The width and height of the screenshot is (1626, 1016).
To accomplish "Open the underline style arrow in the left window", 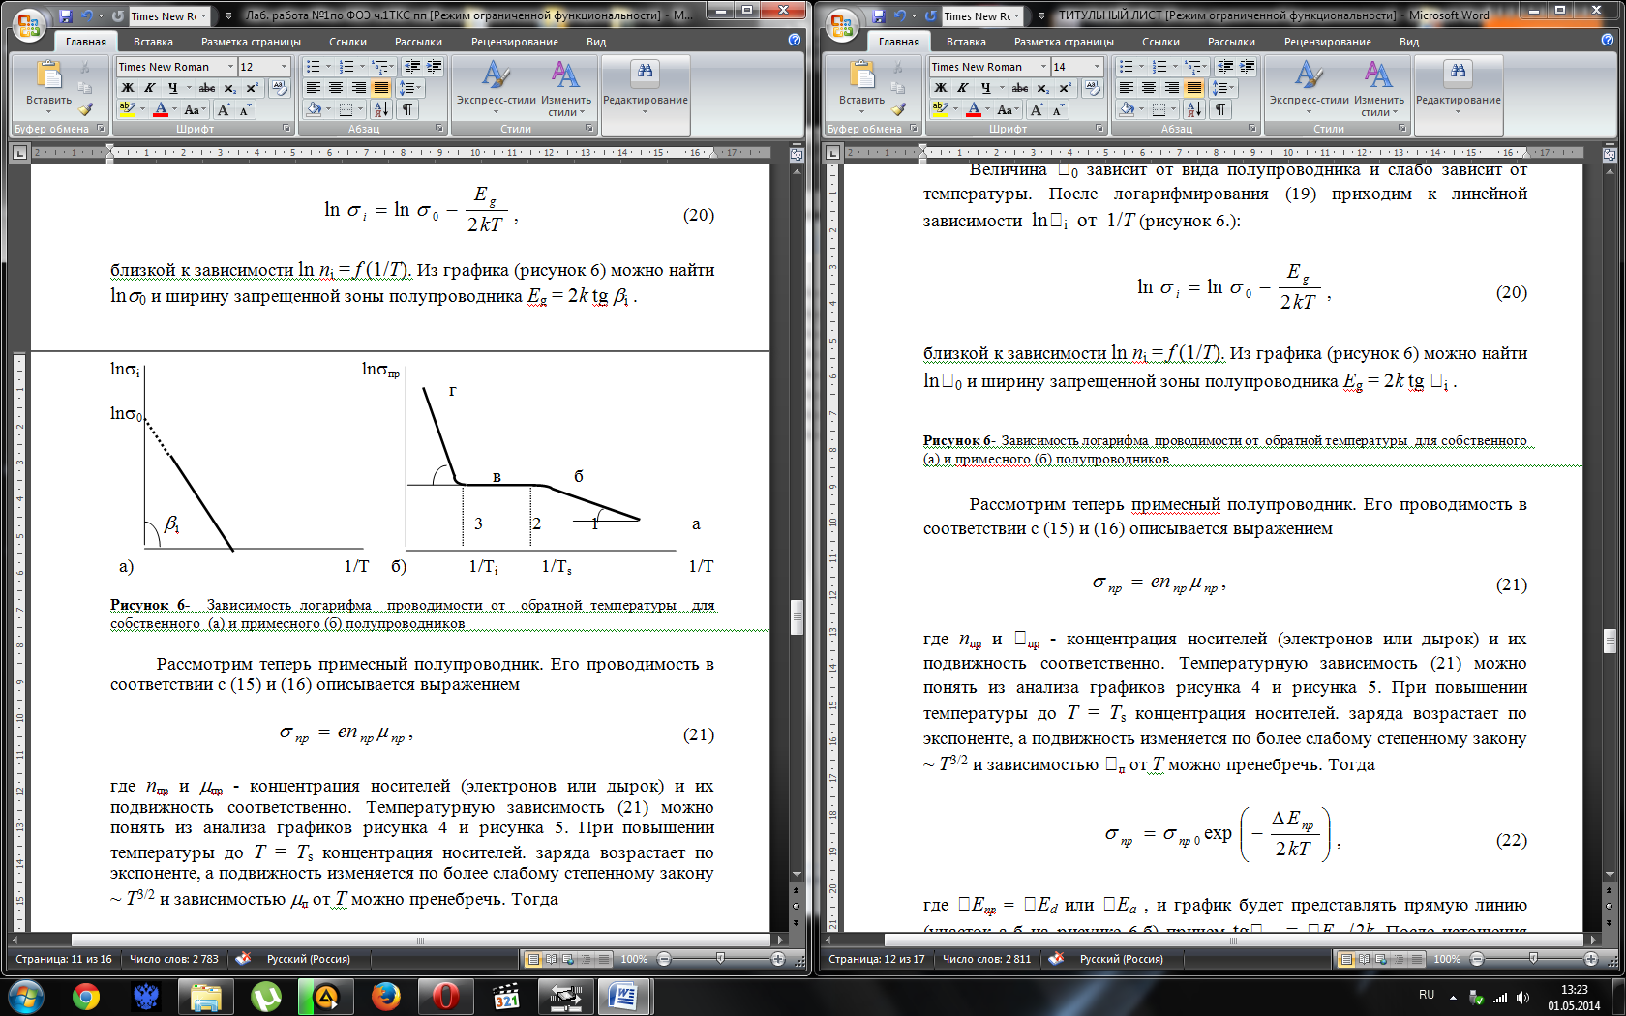I will click(x=188, y=88).
